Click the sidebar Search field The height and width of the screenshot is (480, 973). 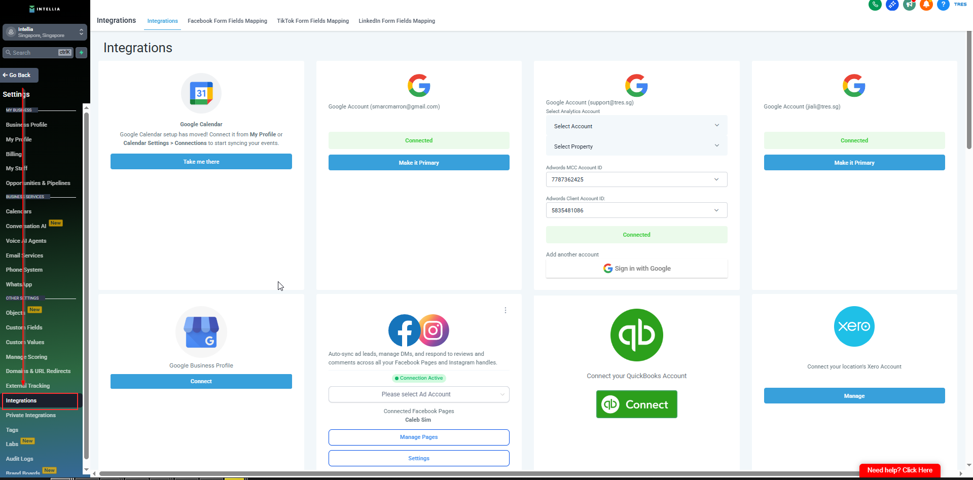(x=38, y=53)
